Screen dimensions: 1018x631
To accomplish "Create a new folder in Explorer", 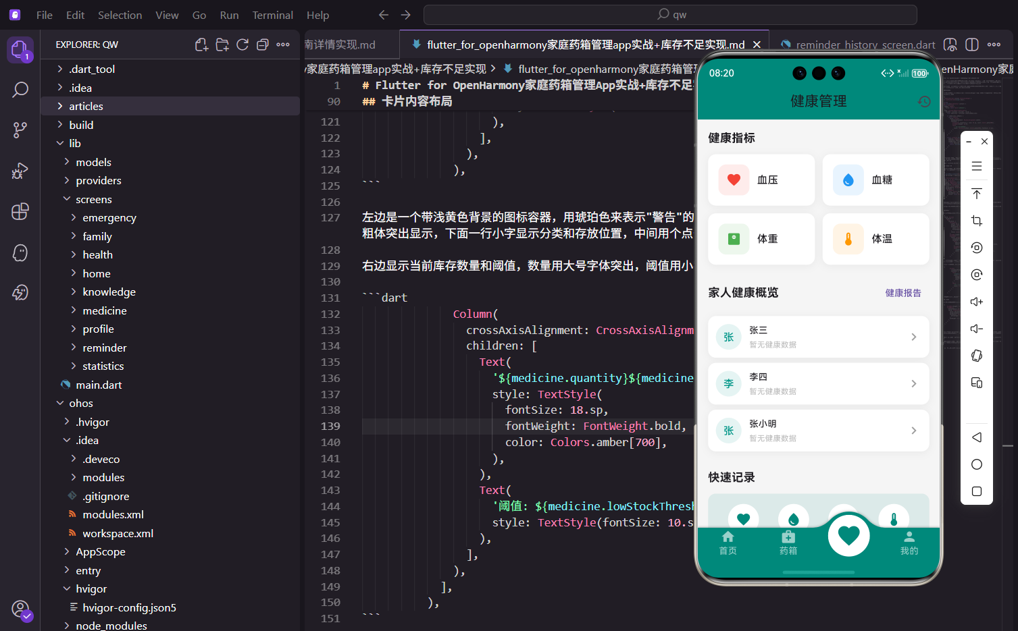I will point(222,45).
